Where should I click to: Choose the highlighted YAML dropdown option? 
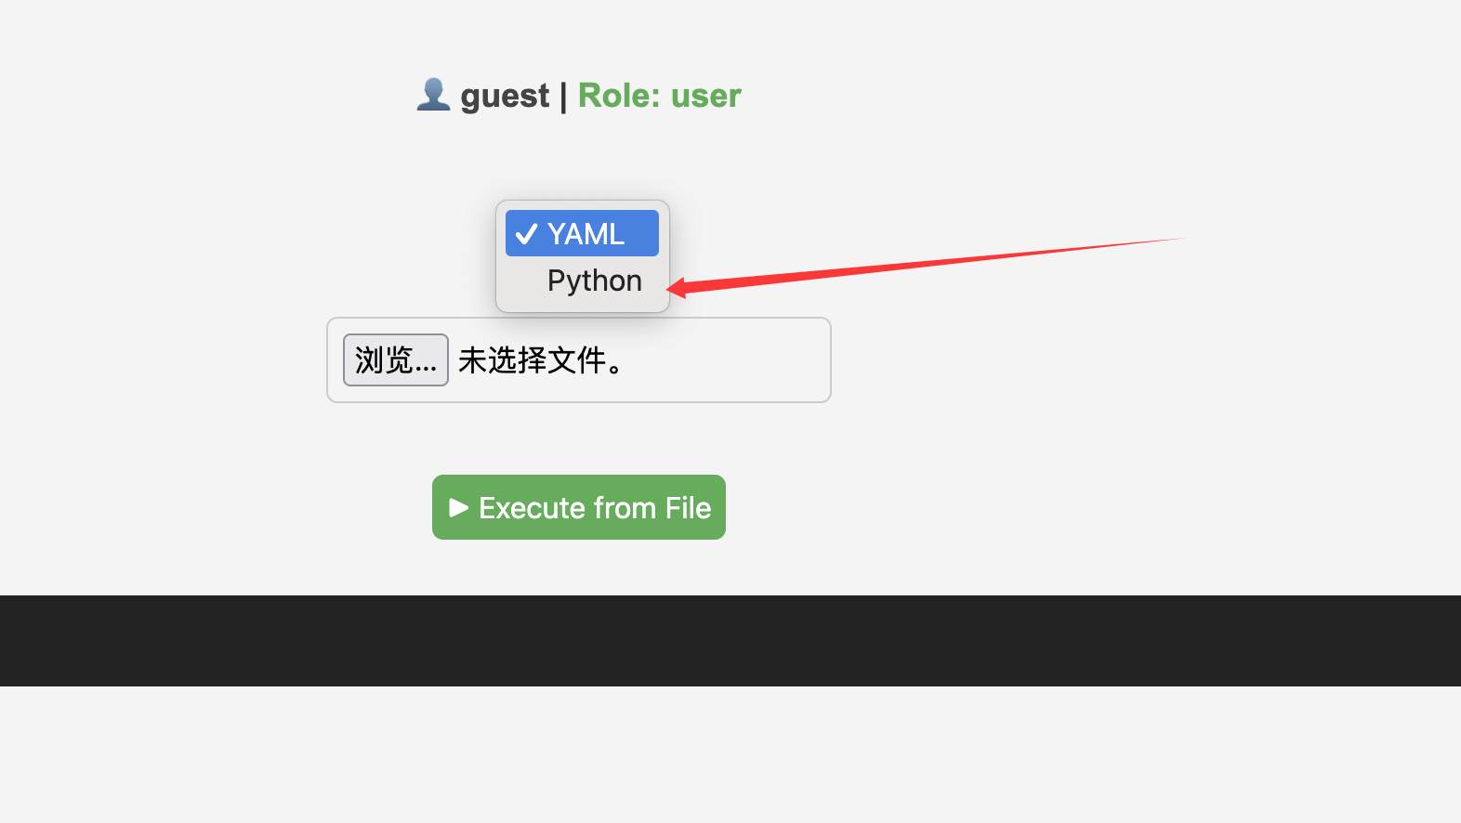coord(584,234)
